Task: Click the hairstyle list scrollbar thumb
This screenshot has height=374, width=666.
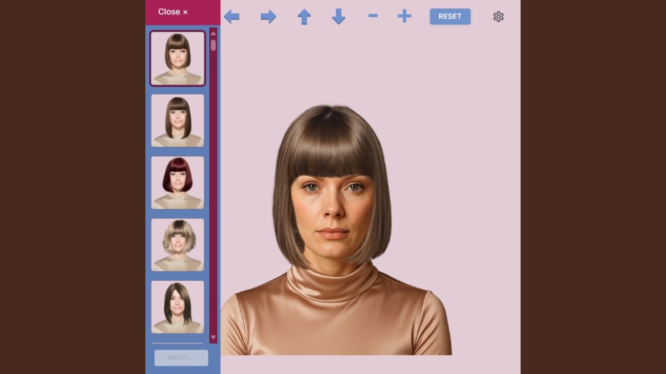Action: click(x=213, y=45)
